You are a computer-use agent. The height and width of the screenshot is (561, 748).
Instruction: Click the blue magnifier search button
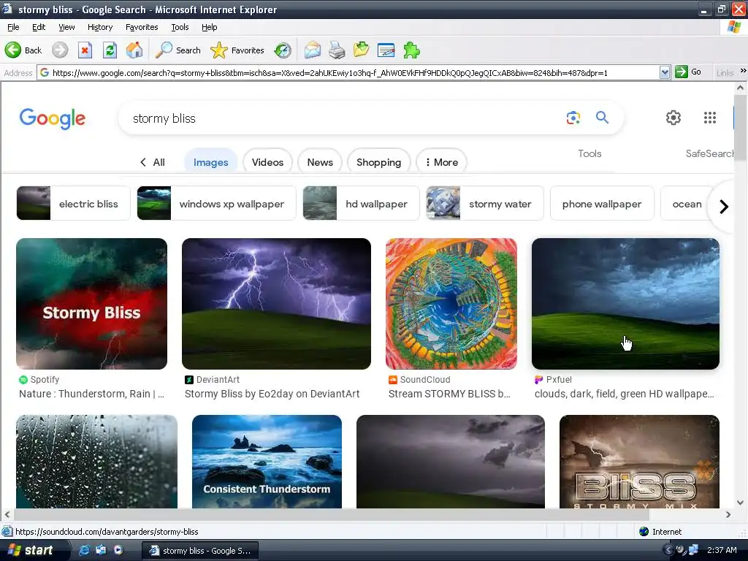click(x=602, y=118)
